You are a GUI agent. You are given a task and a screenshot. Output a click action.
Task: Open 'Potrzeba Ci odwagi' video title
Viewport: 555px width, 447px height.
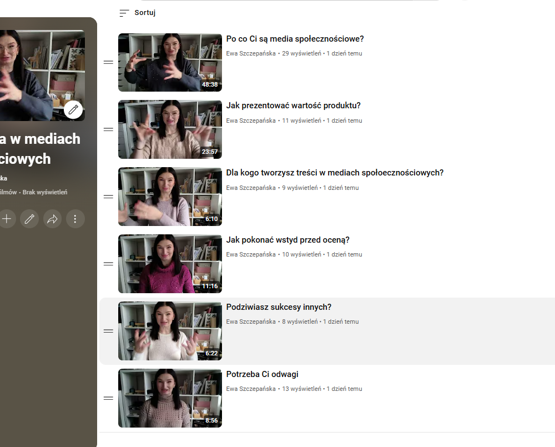262,374
